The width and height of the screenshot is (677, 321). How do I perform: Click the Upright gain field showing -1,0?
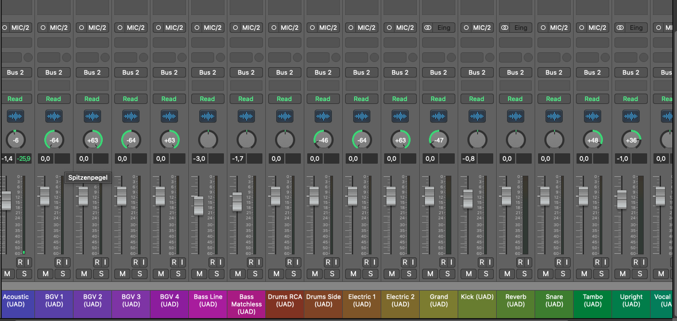[622, 158]
